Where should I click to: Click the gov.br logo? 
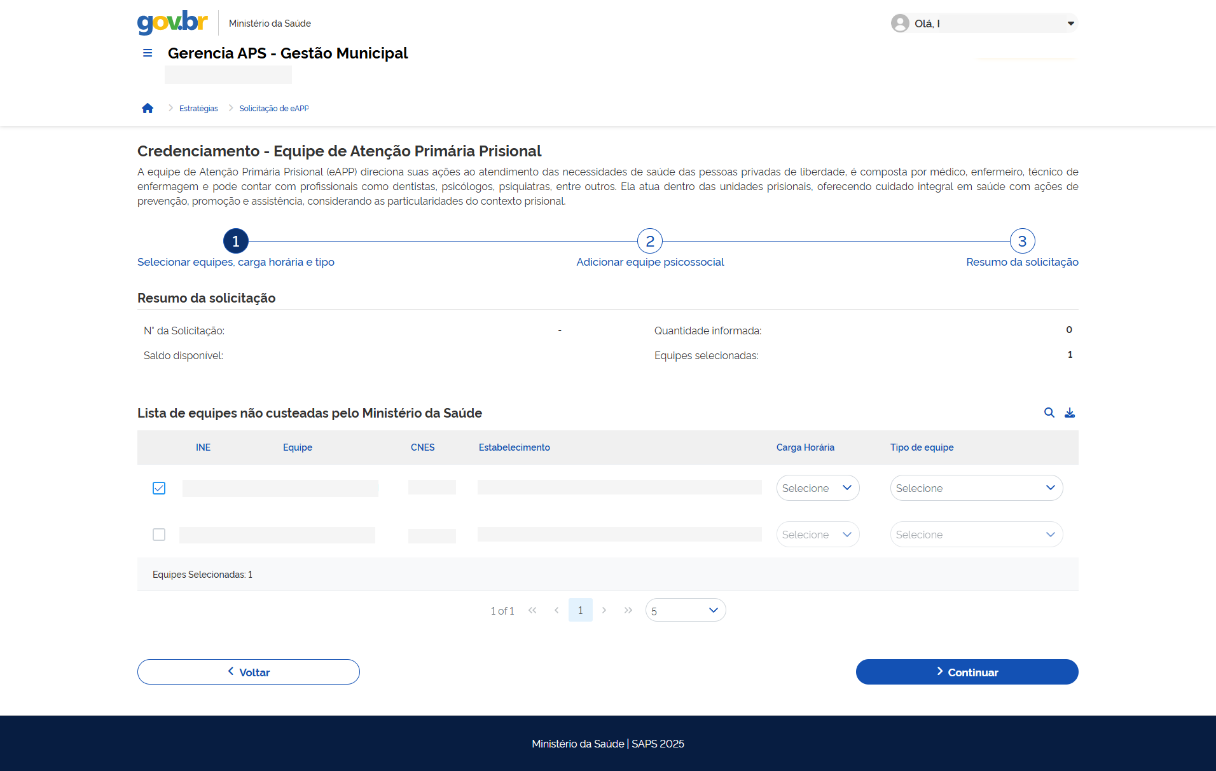[x=172, y=23]
